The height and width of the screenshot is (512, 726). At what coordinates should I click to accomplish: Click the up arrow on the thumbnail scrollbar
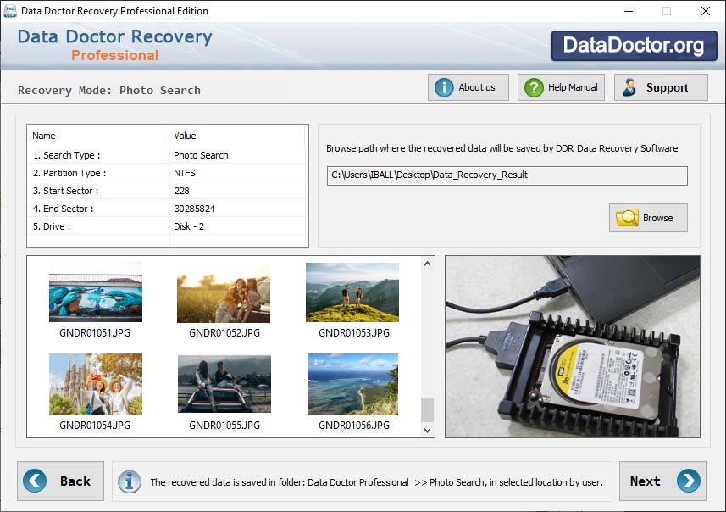point(426,264)
